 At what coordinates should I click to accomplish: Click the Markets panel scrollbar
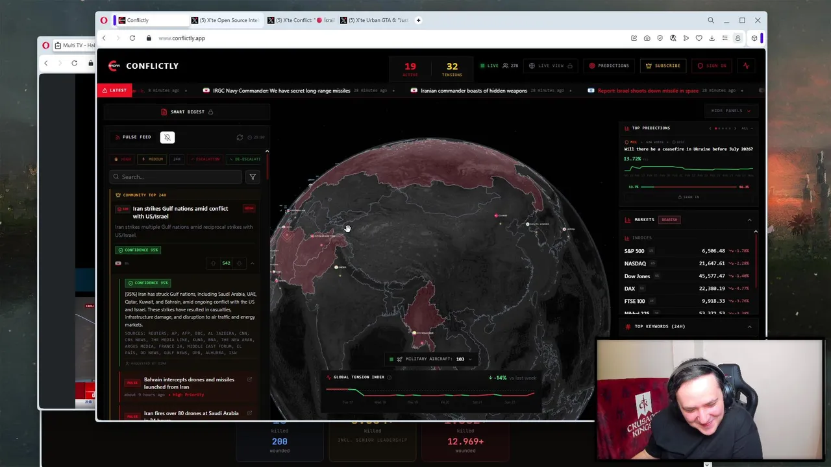click(756, 259)
